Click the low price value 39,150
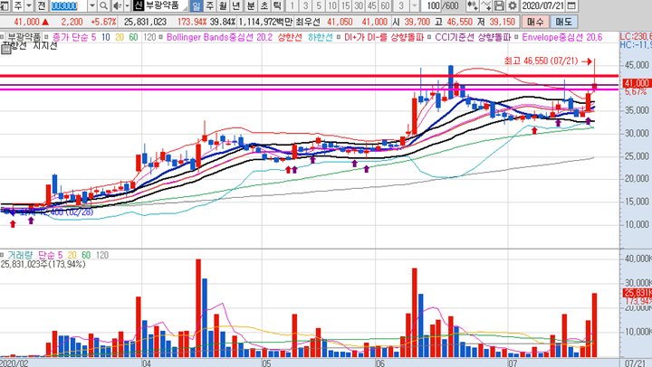This screenshot has height=367, width=652. 503,22
